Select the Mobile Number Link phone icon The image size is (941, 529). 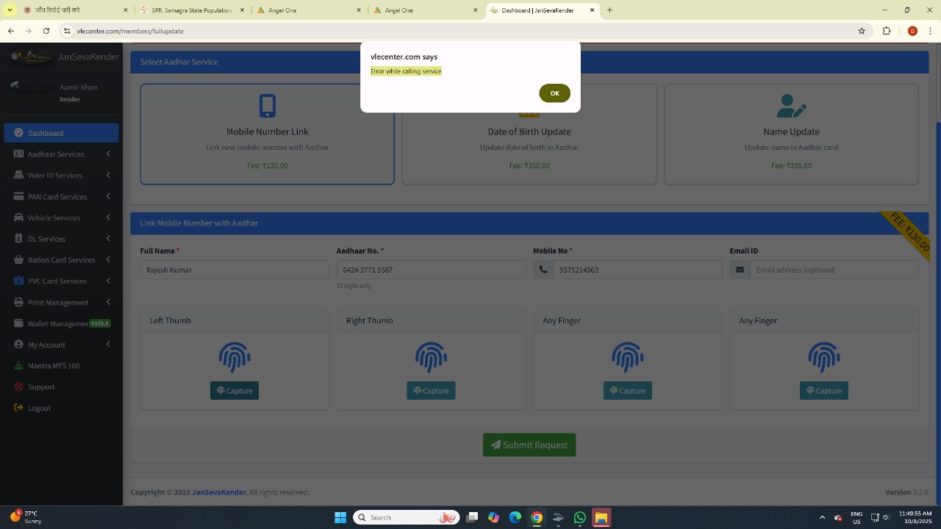(x=268, y=106)
